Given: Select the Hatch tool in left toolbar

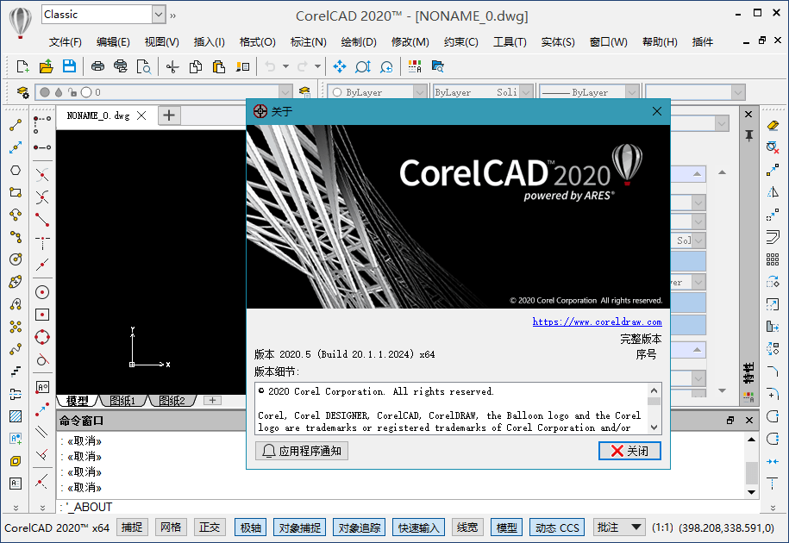Looking at the screenshot, I should 15,416.
